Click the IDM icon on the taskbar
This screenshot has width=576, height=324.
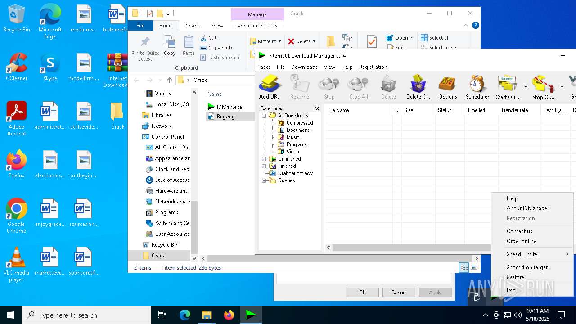coord(251,315)
